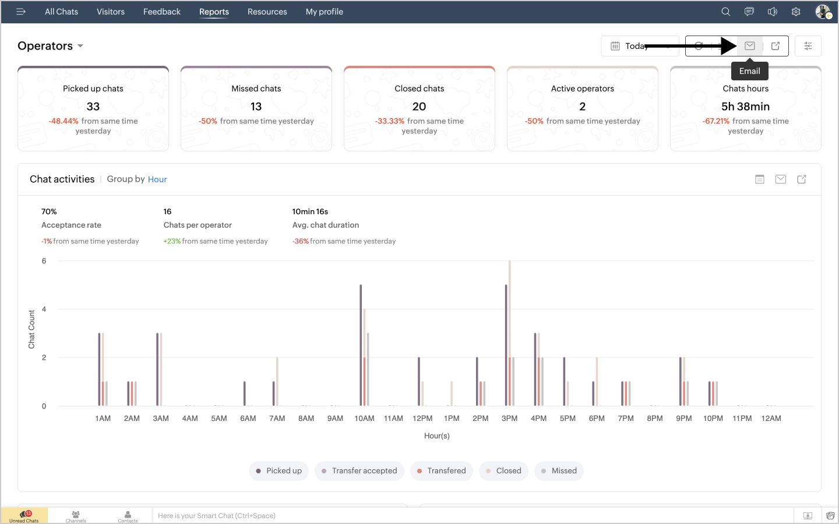
Task: Open the report filter settings sliders icon
Action: coord(808,46)
